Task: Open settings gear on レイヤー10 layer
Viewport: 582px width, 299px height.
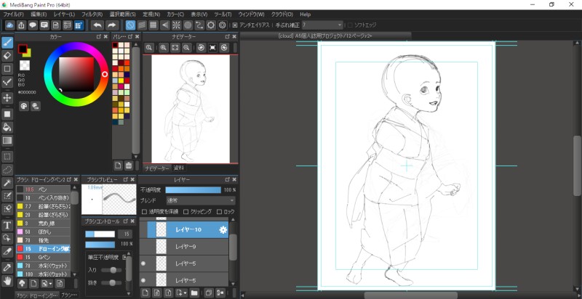Action: 223,230
